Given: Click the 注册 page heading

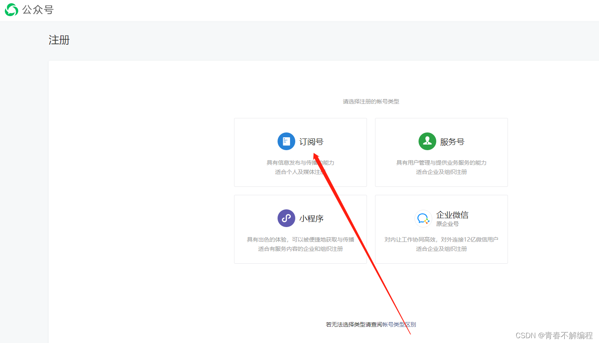Looking at the screenshot, I should coord(59,40).
